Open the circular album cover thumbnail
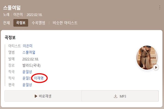This screenshot has width=164, height=109. tap(147, 58)
